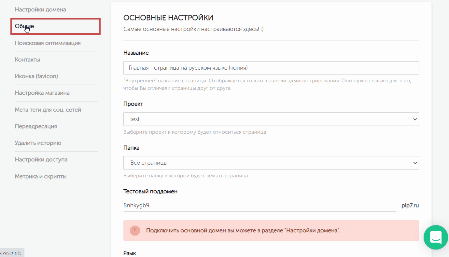Click the domain connection notice banner

[271, 231]
